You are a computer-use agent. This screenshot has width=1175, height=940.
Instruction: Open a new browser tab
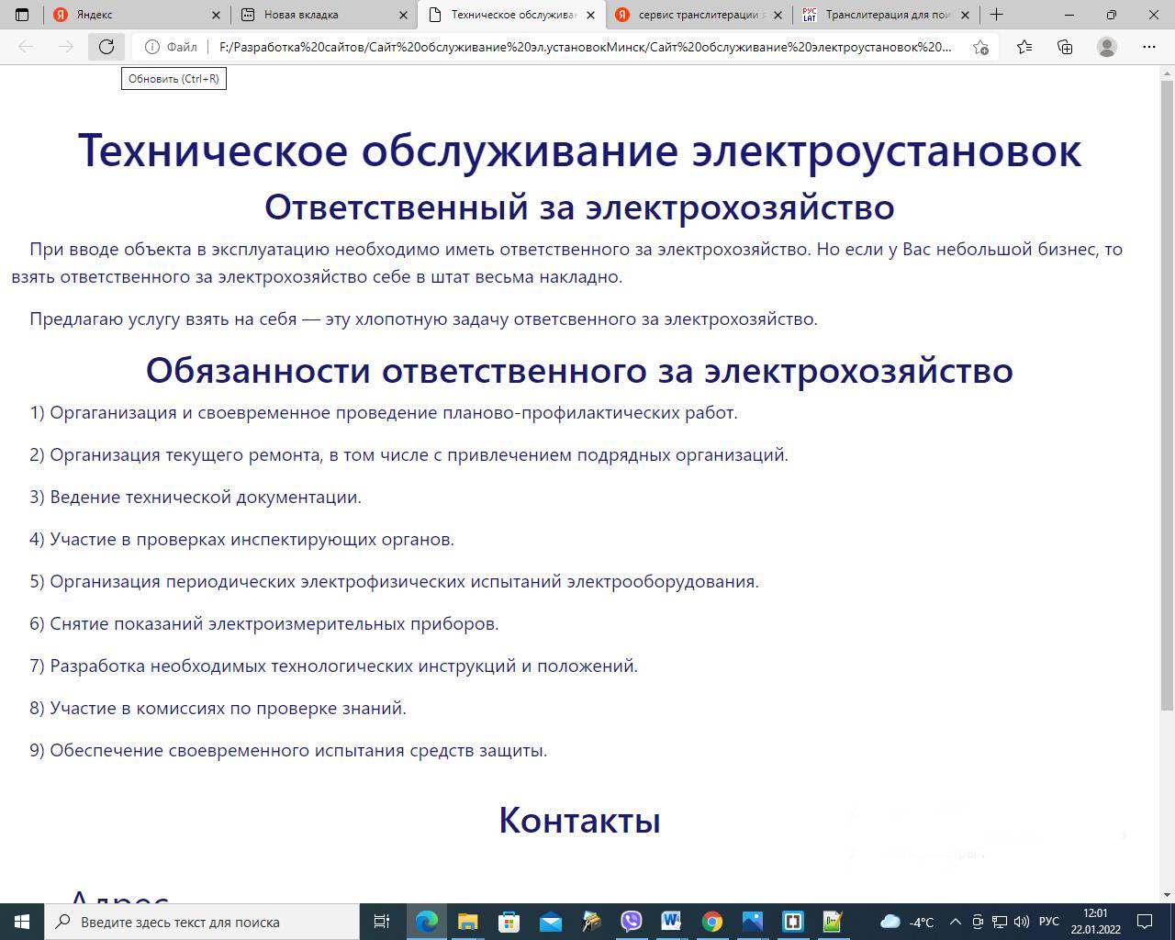(996, 15)
